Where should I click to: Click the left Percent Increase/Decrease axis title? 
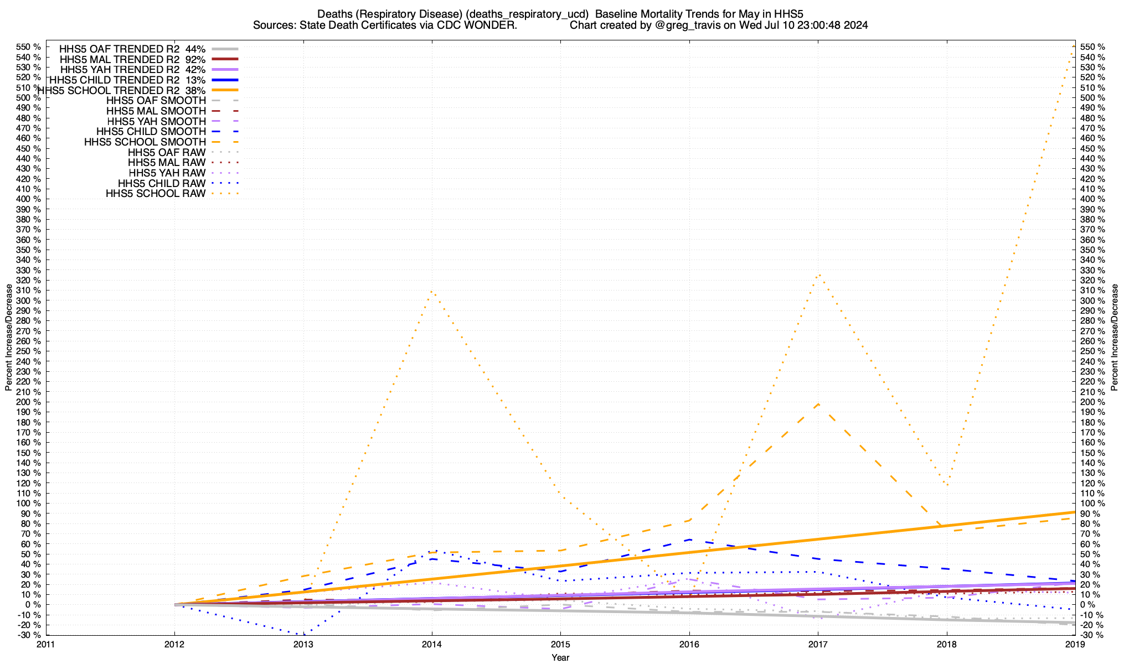8,338
